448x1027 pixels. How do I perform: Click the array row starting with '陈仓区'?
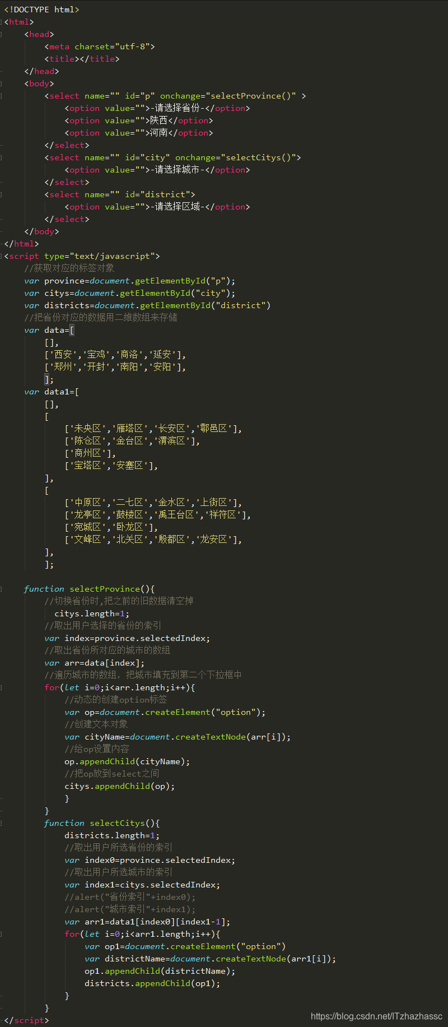(x=132, y=441)
